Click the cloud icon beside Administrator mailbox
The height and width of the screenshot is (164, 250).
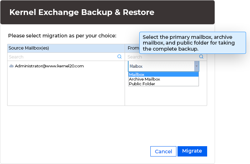pos(11,66)
